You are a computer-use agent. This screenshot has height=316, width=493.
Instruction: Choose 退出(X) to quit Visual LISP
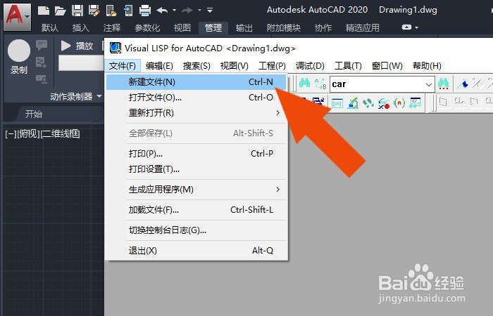click(x=196, y=251)
